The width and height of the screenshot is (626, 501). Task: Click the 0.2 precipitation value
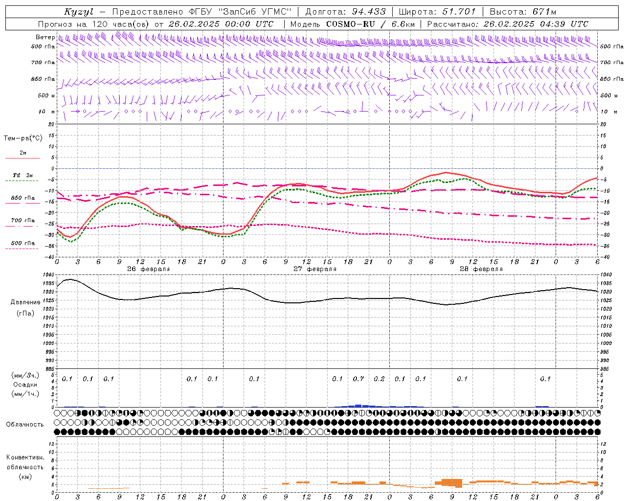(x=379, y=379)
